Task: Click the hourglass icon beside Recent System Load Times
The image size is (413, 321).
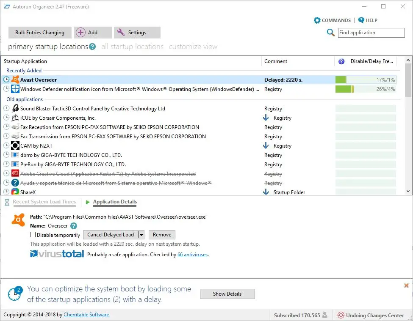Action: pos(7,202)
